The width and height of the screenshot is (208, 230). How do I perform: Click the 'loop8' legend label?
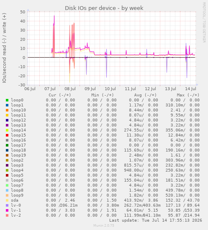tap(17, 190)
